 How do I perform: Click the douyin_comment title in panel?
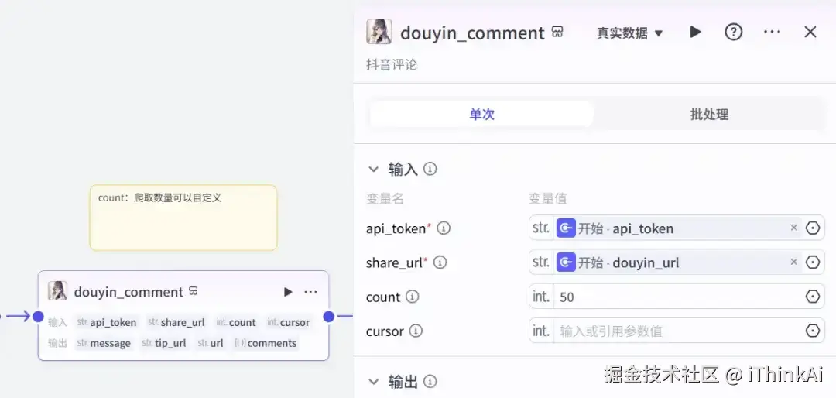point(472,33)
